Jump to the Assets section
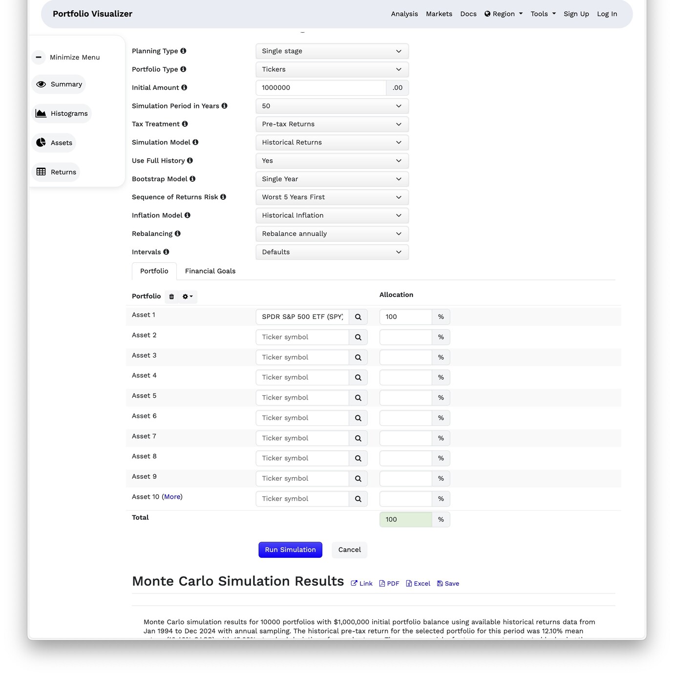Image resolution: width=674 pixels, height=676 pixels. (54, 143)
